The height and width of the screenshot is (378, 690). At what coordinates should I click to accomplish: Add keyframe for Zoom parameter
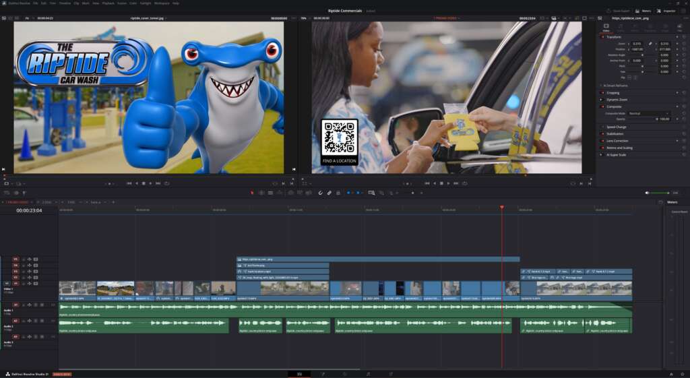click(677, 44)
